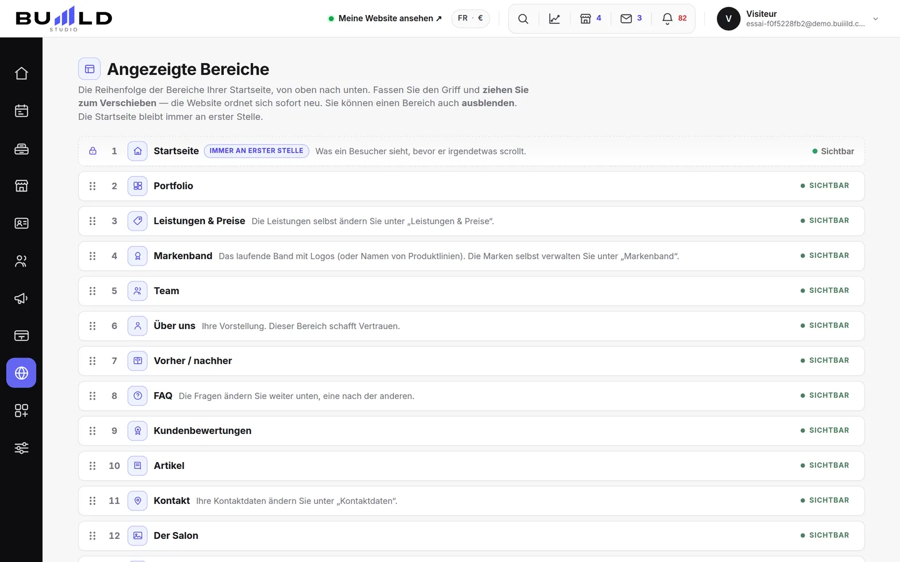The image size is (900, 562).
Task: Click the drag handle of Markenband row
Action: coord(92,256)
